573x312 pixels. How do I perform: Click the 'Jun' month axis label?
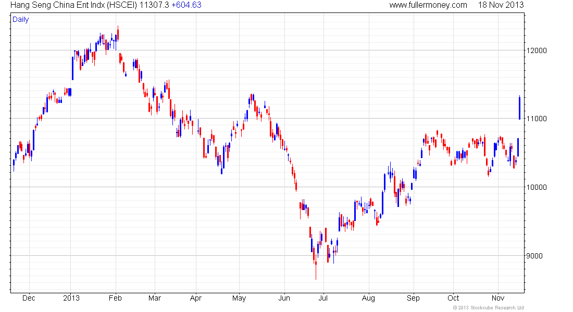click(284, 298)
